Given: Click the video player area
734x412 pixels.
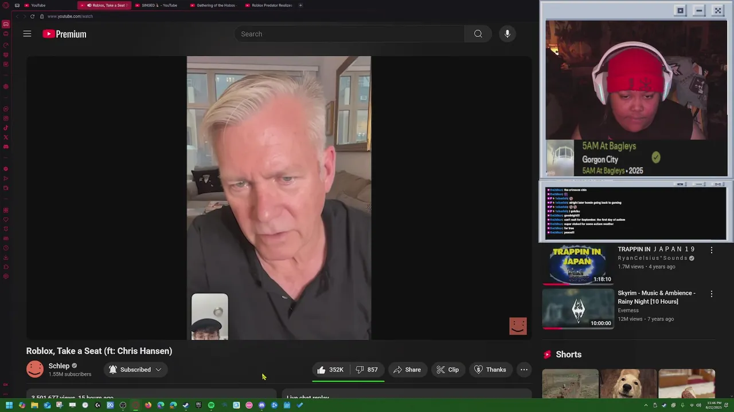Looking at the screenshot, I should click(279, 198).
